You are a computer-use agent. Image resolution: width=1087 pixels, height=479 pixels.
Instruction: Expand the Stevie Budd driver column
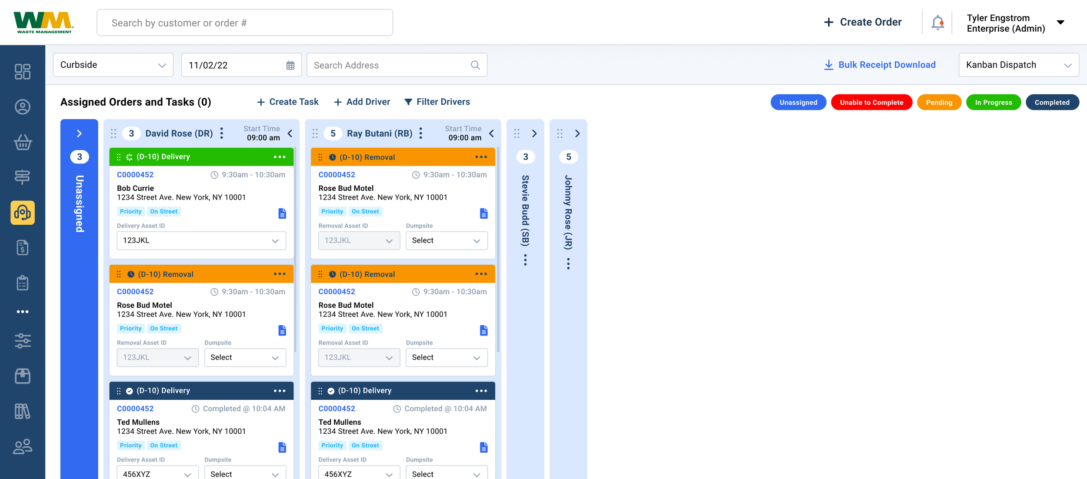[x=534, y=133]
